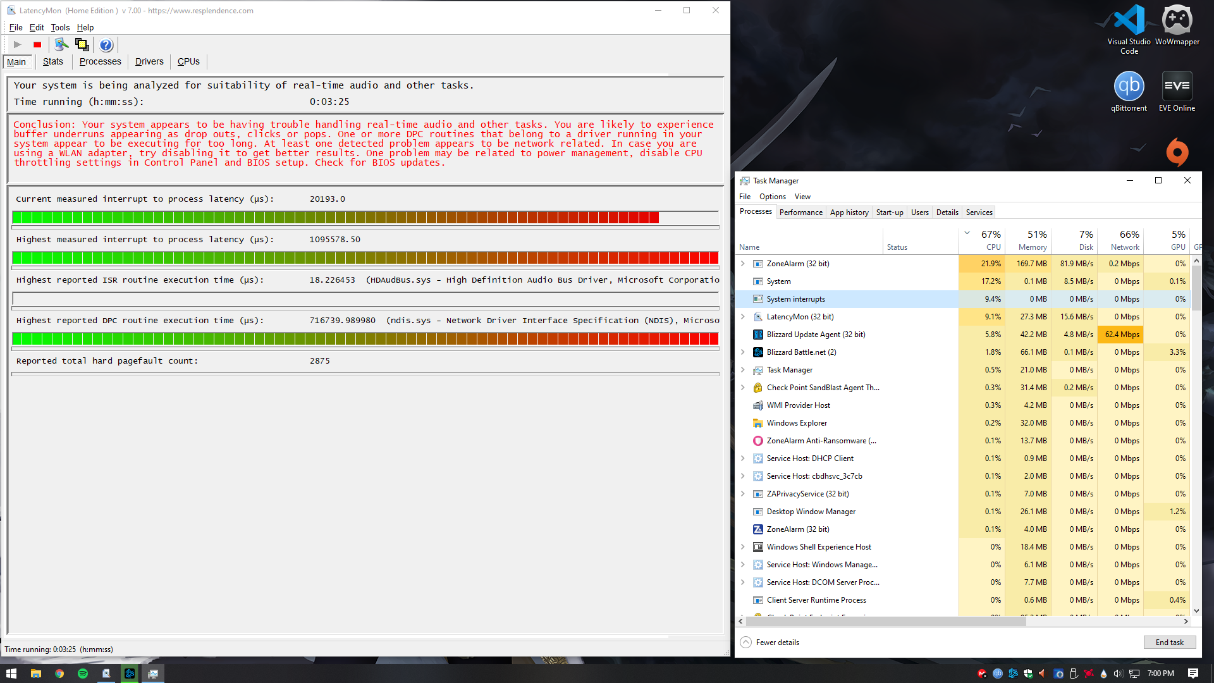Viewport: 1214px width, 683px height.
Task: Sort processes by CPU column header
Action: coord(982,240)
